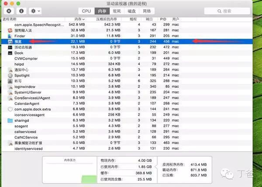This screenshot has height=187, width=262.
Task: Open the process info inspector button
Action: point(21,11)
